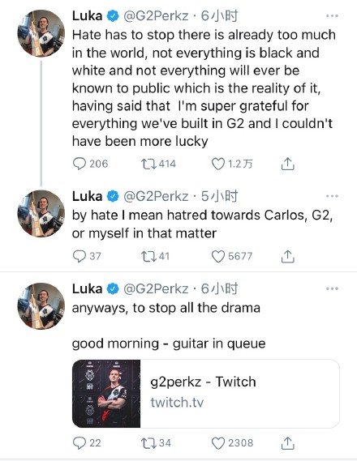
Task: Retweet the tweet with 414 retweets
Action: click(x=148, y=164)
